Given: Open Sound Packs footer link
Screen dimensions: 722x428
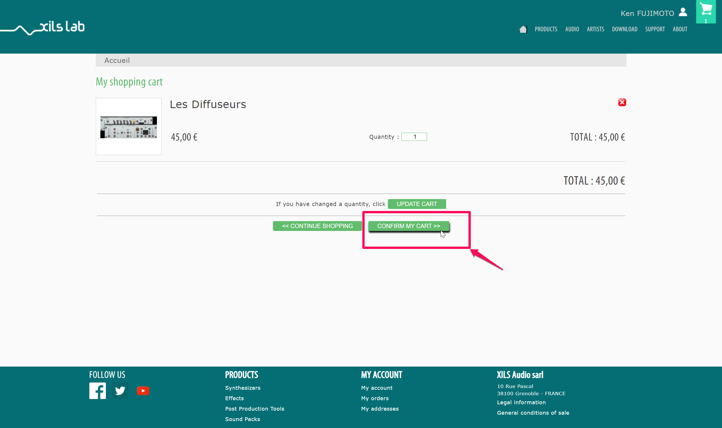Looking at the screenshot, I should [x=243, y=419].
